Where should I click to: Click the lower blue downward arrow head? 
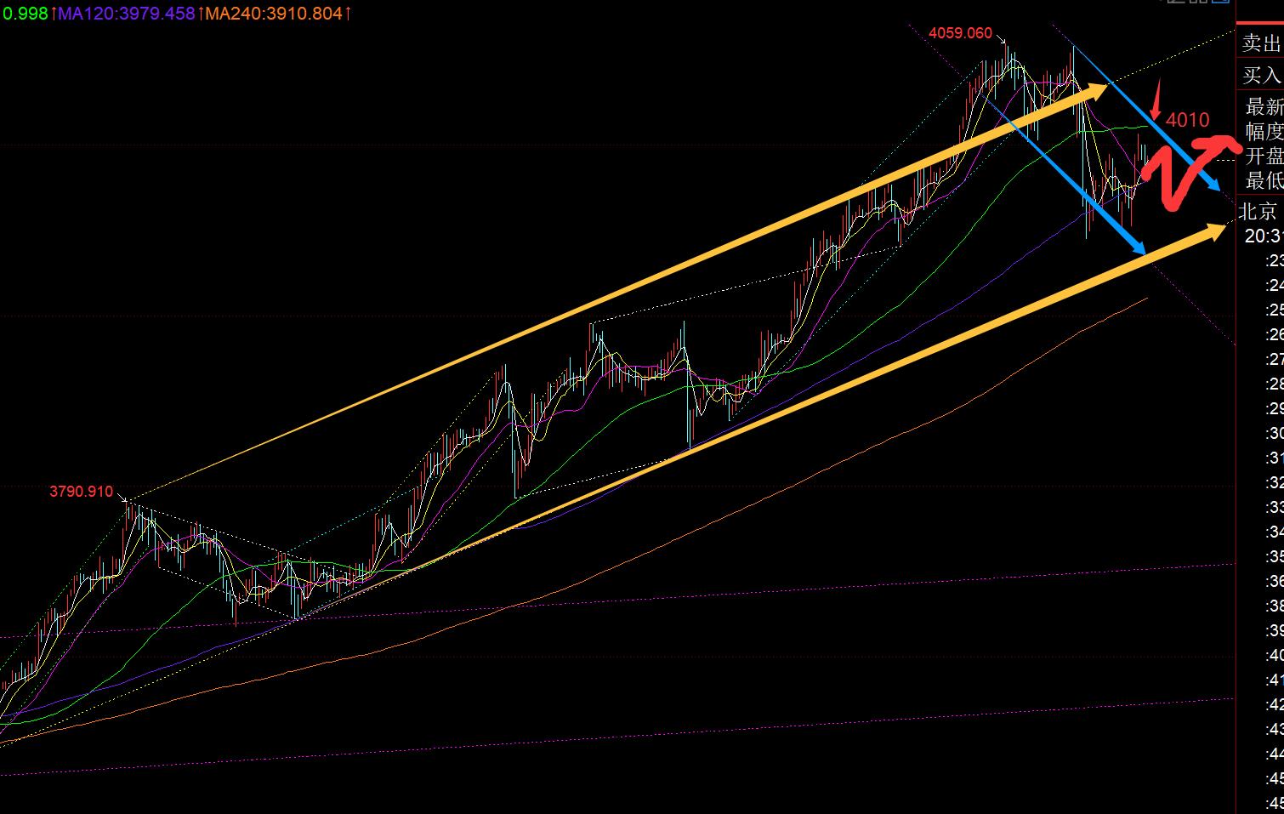tap(1138, 247)
